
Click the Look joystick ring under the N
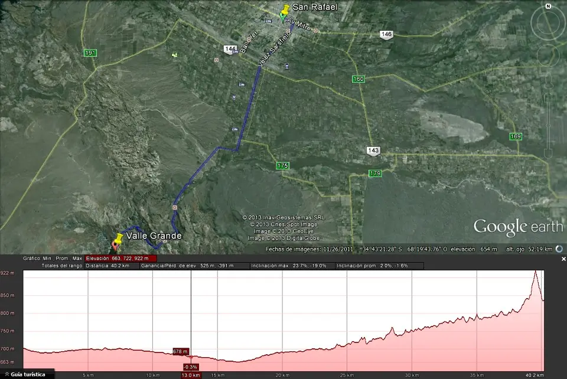coord(548,23)
